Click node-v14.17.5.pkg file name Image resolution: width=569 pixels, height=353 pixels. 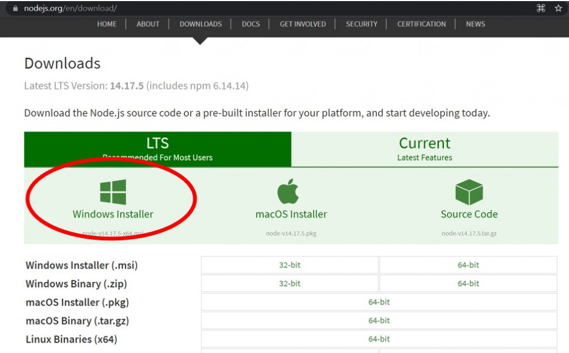coord(291,234)
